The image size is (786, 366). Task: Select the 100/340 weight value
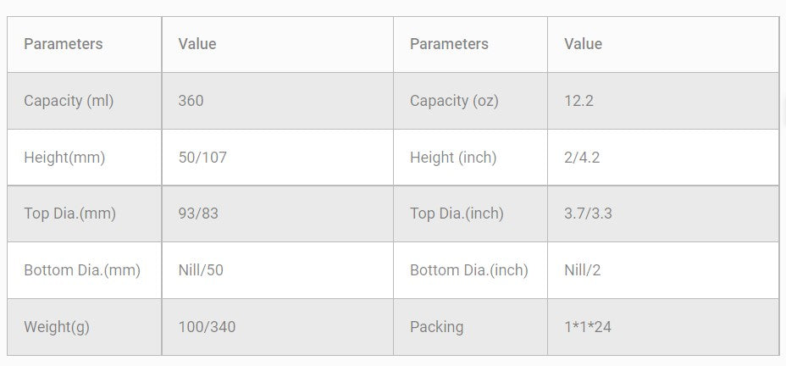pos(207,326)
